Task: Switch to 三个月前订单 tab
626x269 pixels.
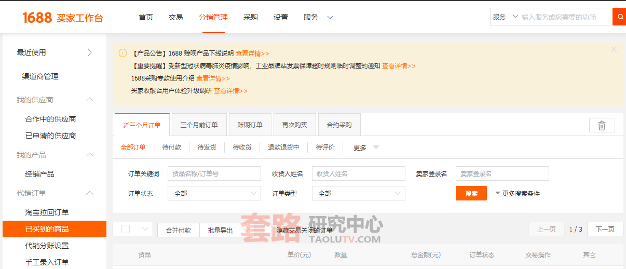Action: tap(199, 125)
